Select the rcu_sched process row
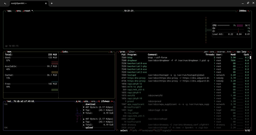Viewport: 256px width, 135px height. 184,113
